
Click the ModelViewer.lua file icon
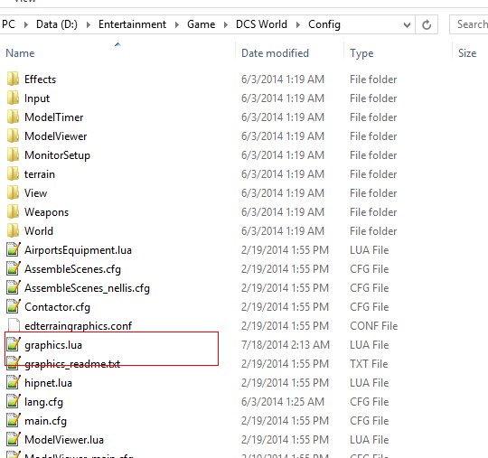click(x=14, y=439)
